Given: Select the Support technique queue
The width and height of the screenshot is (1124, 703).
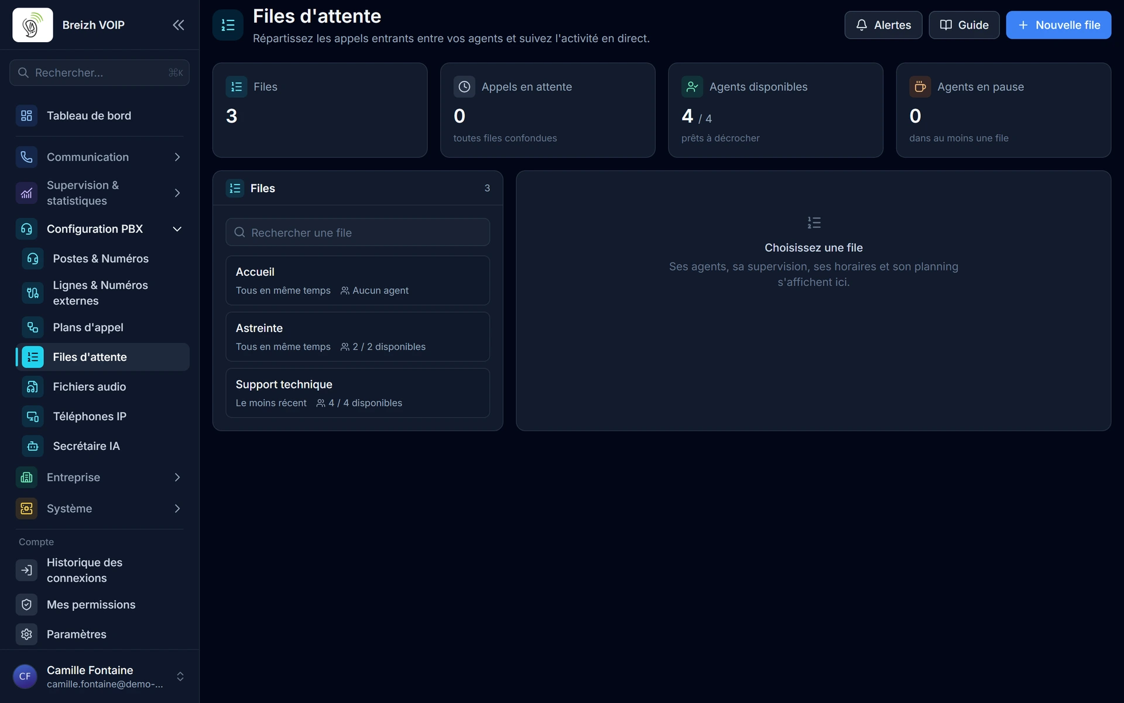Looking at the screenshot, I should tap(358, 393).
